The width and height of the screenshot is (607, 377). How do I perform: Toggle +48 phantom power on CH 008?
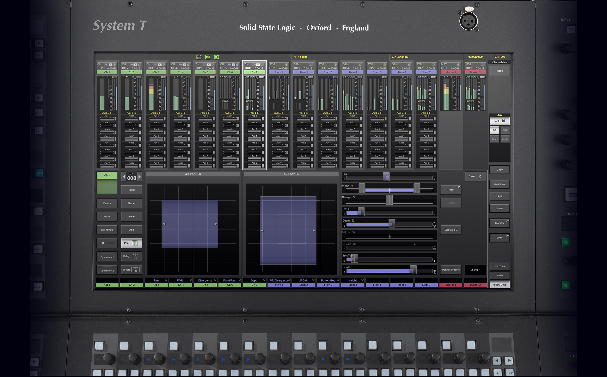point(254,65)
